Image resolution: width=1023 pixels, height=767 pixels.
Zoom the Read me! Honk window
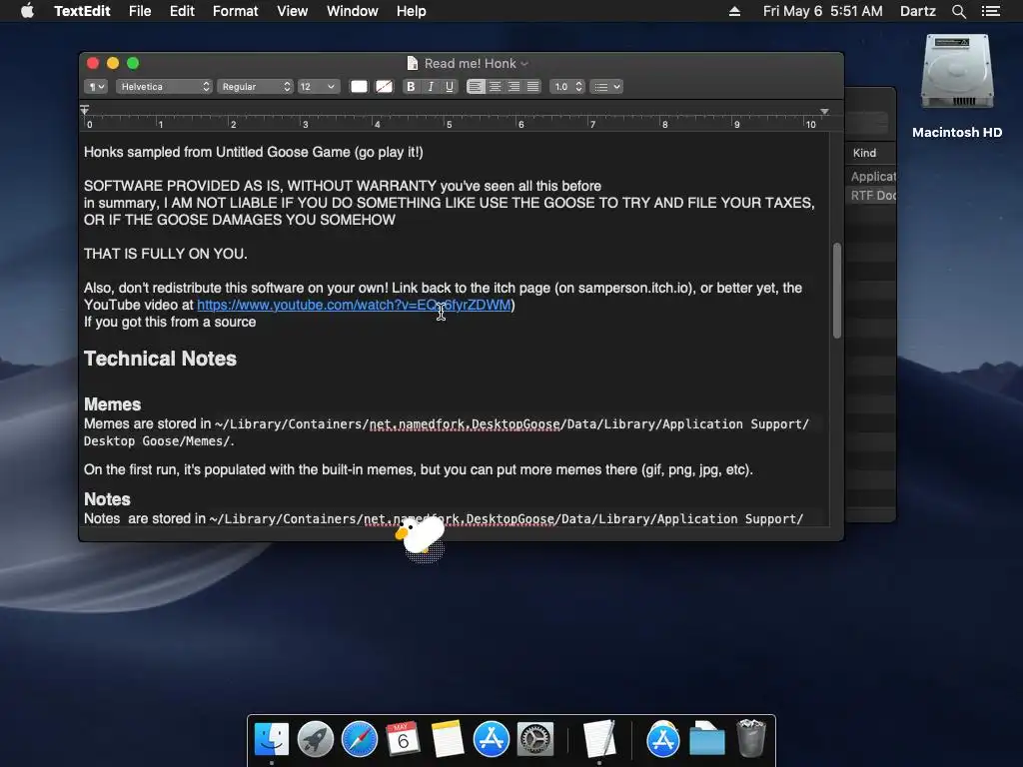point(133,63)
